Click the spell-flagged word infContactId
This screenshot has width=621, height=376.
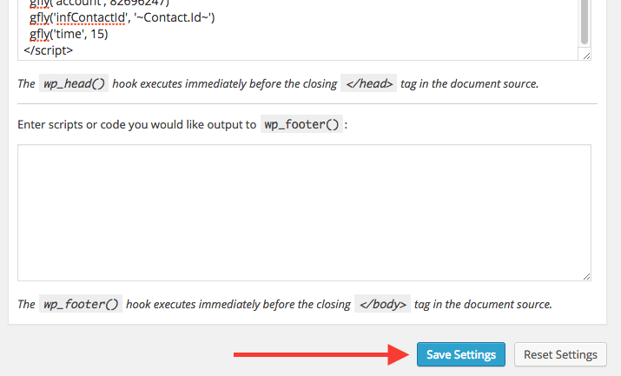90,17
